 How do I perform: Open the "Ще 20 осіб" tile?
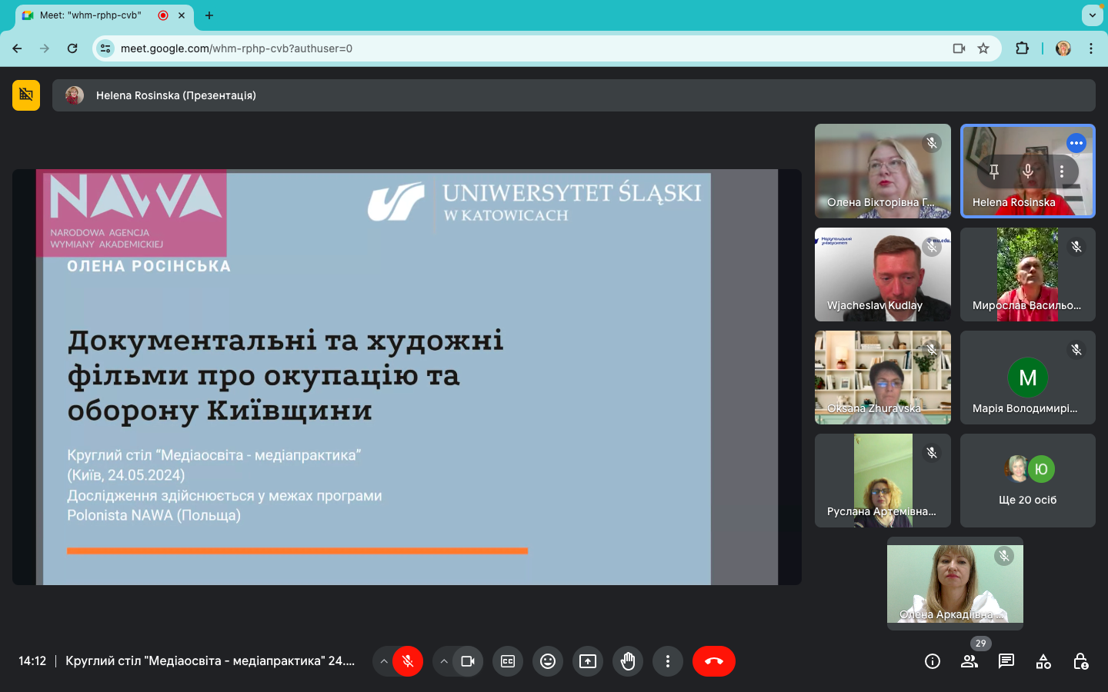(1027, 481)
